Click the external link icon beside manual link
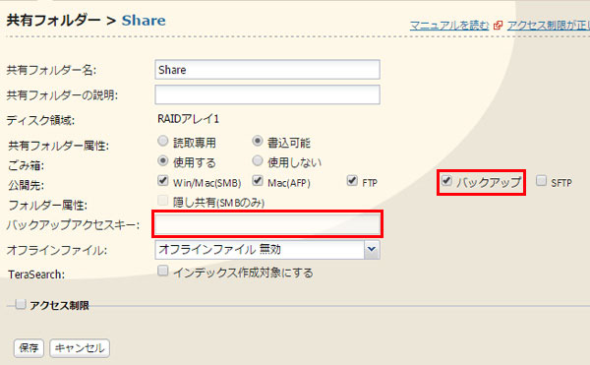The height and width of the screenshot is (365, 590). (498, 26)
